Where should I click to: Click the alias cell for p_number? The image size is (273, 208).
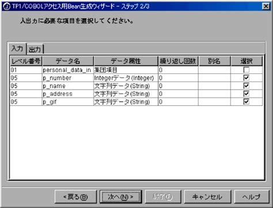point(214,78)
